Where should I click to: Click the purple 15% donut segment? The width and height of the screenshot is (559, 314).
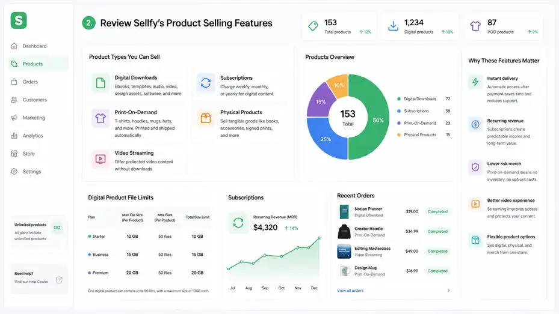(320, 101)
